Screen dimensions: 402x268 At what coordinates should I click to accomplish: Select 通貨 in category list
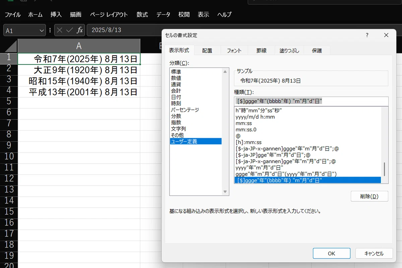pyautogui.click(x=196, y=84)
